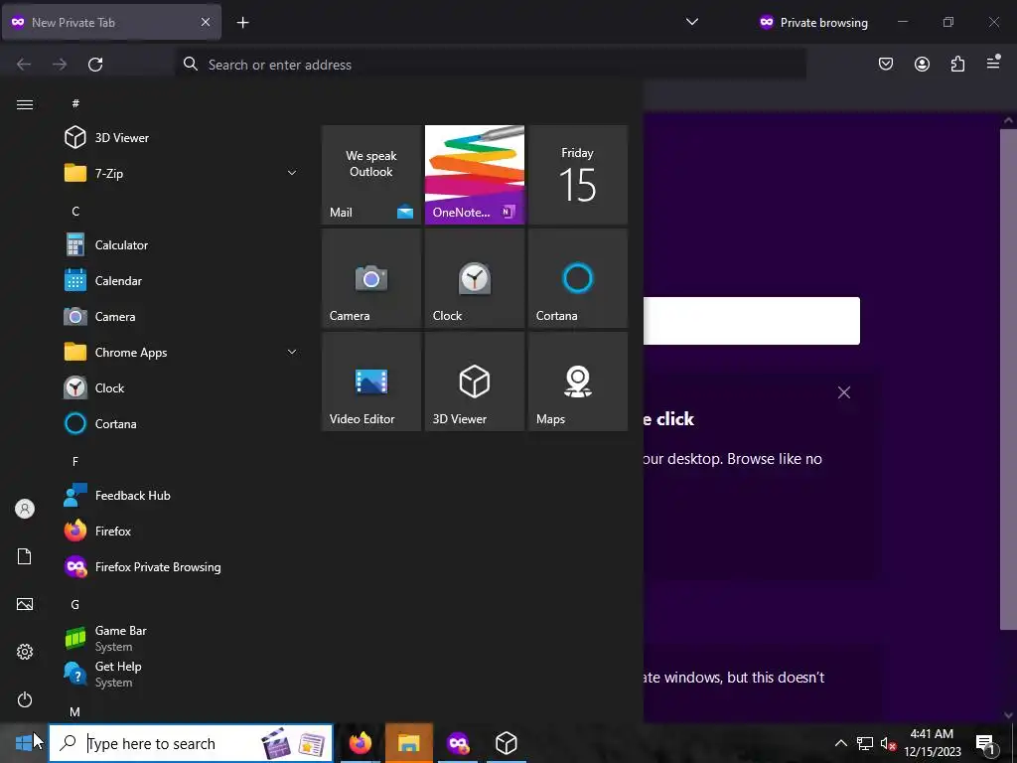Click the Save to Pocket icon

(x=885, y=64)
